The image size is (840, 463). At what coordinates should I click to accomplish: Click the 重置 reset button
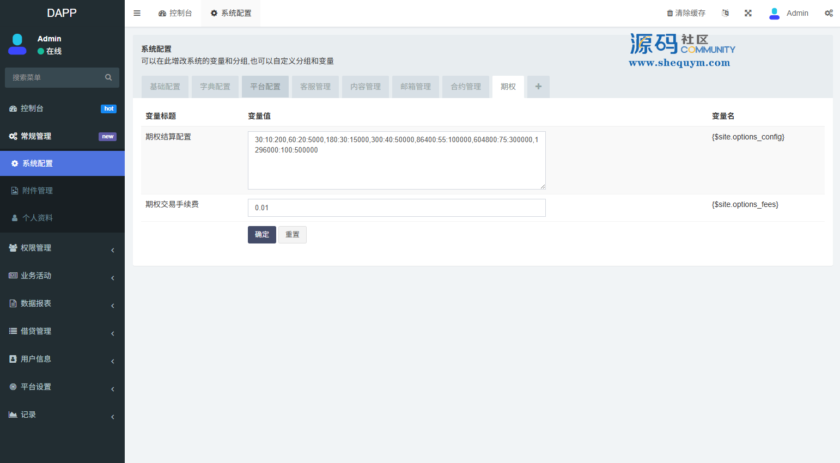pyautogui.click(x=293, y=235)
